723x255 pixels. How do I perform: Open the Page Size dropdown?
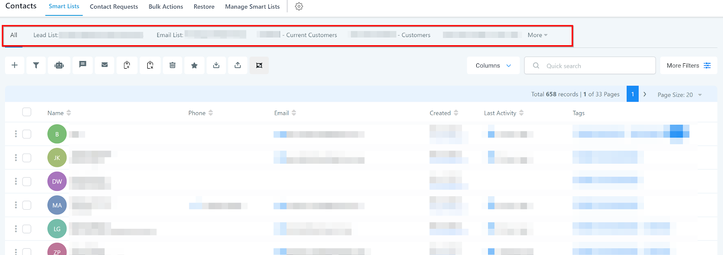click(x=680, y=94)
